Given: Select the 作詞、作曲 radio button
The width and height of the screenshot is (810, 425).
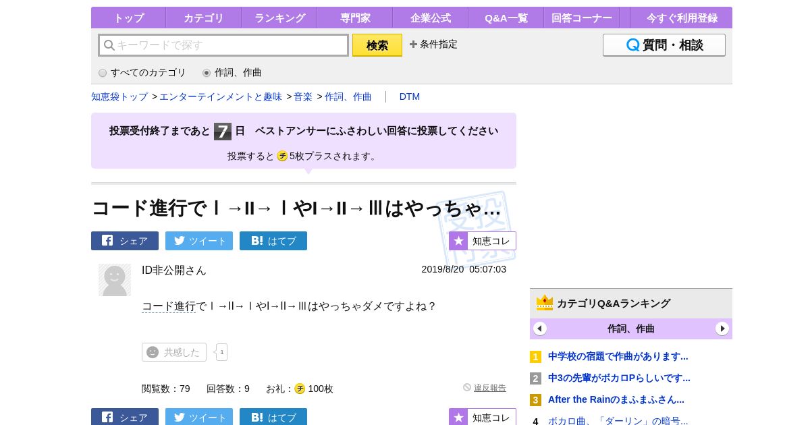Looking at the screenshot, I should (x=207, y=73).
